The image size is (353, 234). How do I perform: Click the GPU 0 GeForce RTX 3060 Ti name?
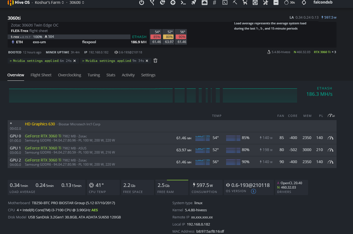coord(43,136)
